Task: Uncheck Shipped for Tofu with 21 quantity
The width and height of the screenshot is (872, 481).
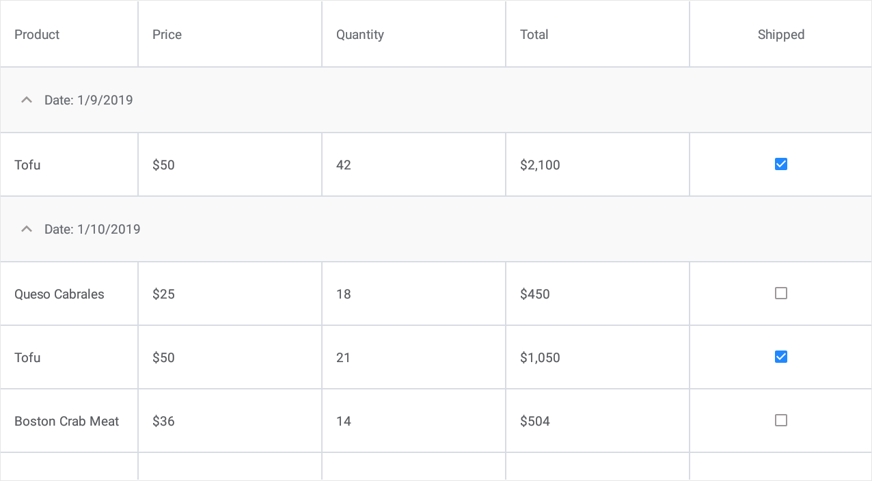Action: pyautogui.click(x=781, y=357)
